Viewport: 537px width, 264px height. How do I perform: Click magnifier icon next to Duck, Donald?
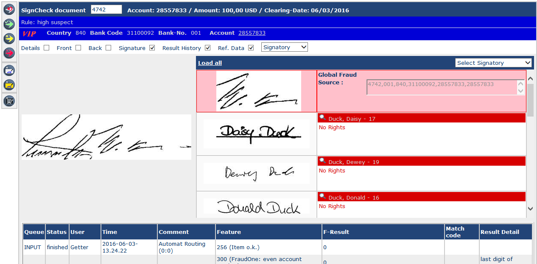[x=323, y=197]
